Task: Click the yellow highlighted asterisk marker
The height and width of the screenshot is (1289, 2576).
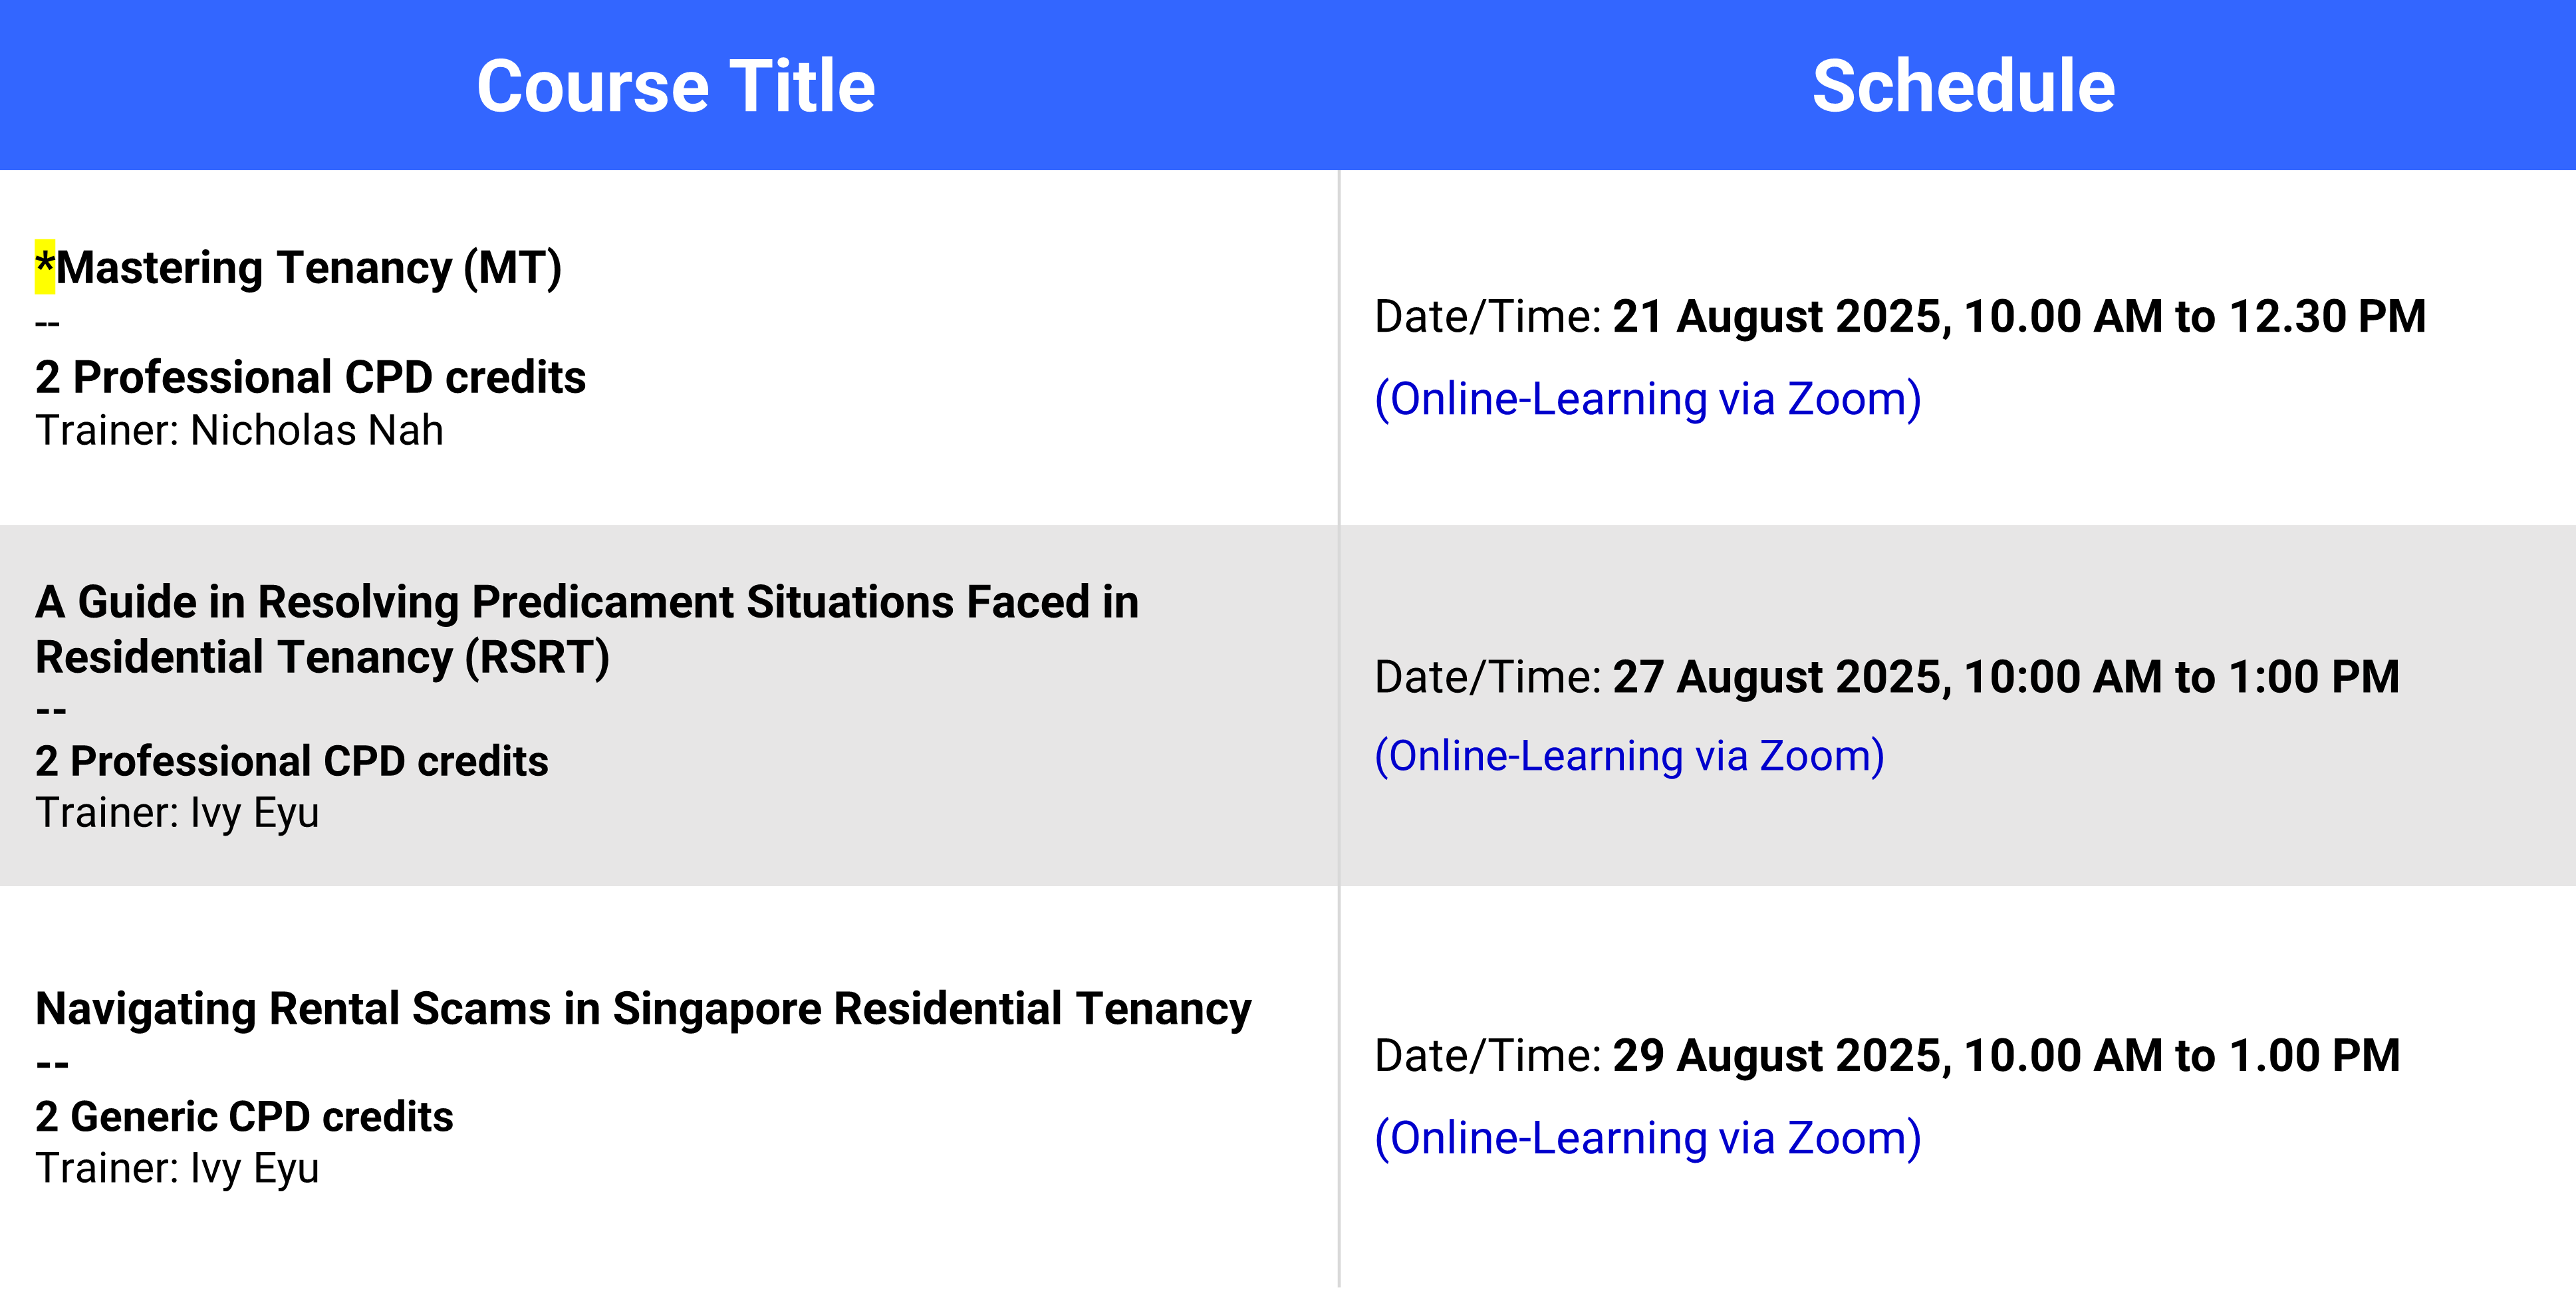Action: 45,267
